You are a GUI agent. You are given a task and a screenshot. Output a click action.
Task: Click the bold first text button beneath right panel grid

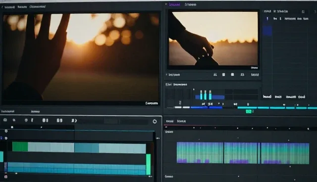[x=267, y=97]
